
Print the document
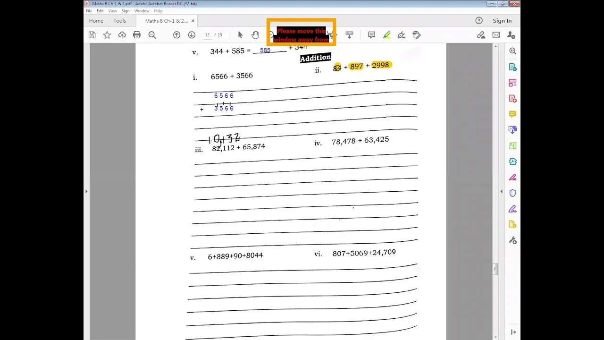coord(137,35)
